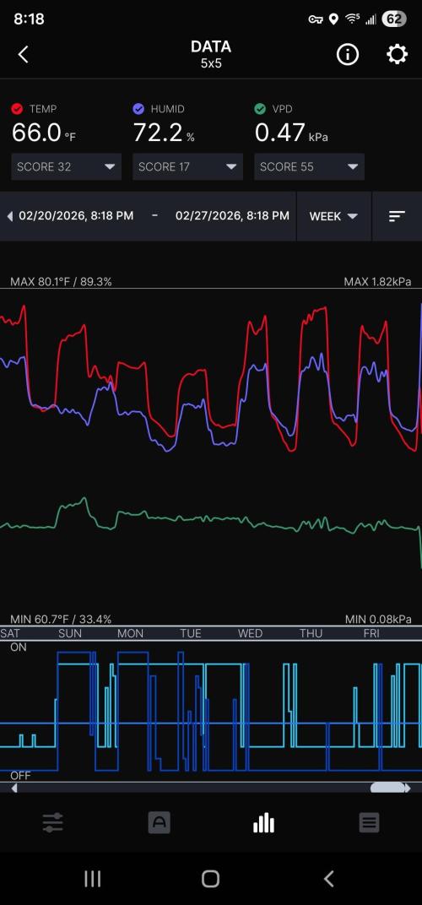Expand the SCORE 32 dropdown

point(67,167)
